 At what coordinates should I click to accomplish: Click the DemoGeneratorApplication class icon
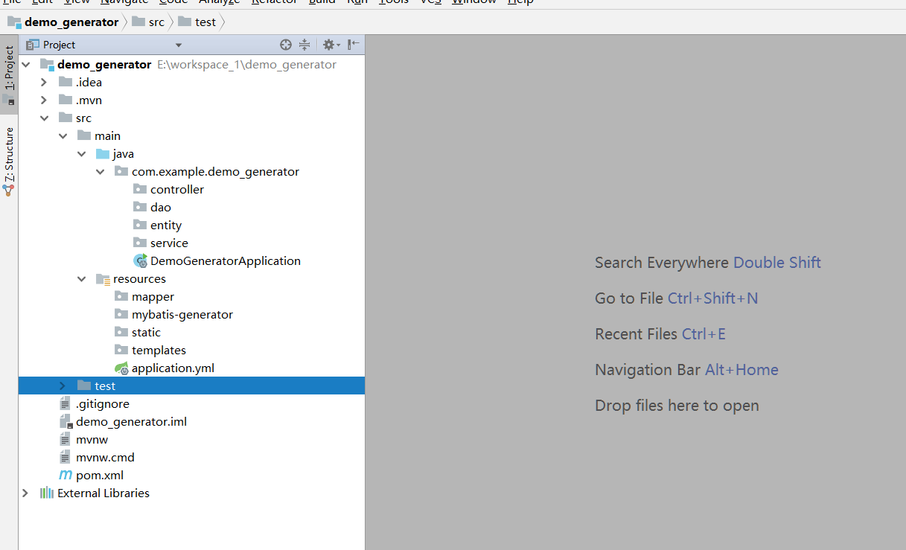(x=140, y=260)
